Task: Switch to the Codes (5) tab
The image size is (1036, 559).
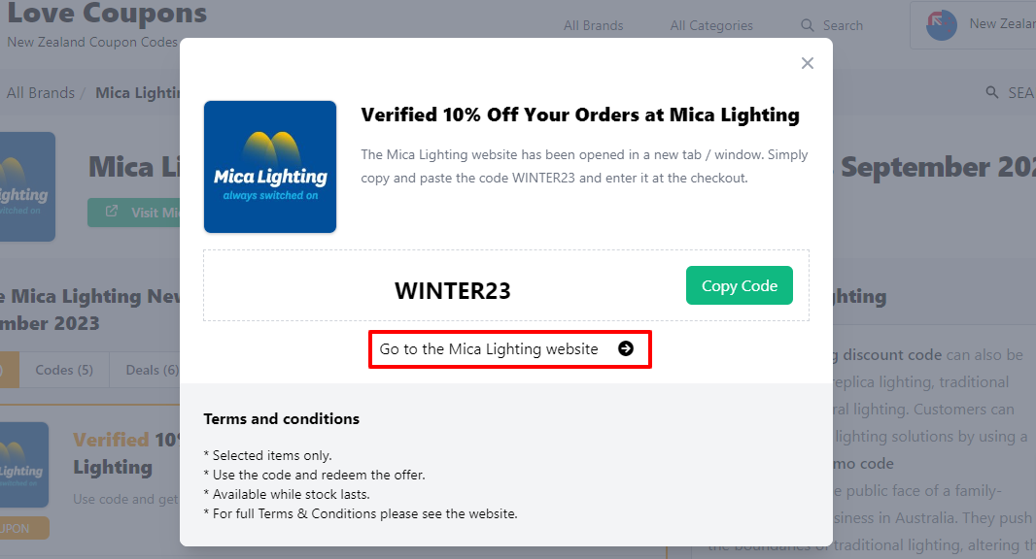Action: 63,370
